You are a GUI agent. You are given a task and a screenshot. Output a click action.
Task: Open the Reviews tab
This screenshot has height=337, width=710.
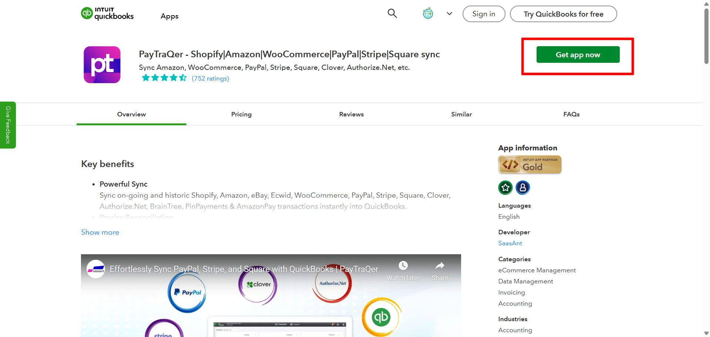[x=351, y=114]
